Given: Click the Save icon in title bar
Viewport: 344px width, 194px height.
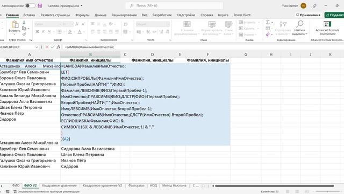Looking at the screenshot, I should tap(40, 6).
